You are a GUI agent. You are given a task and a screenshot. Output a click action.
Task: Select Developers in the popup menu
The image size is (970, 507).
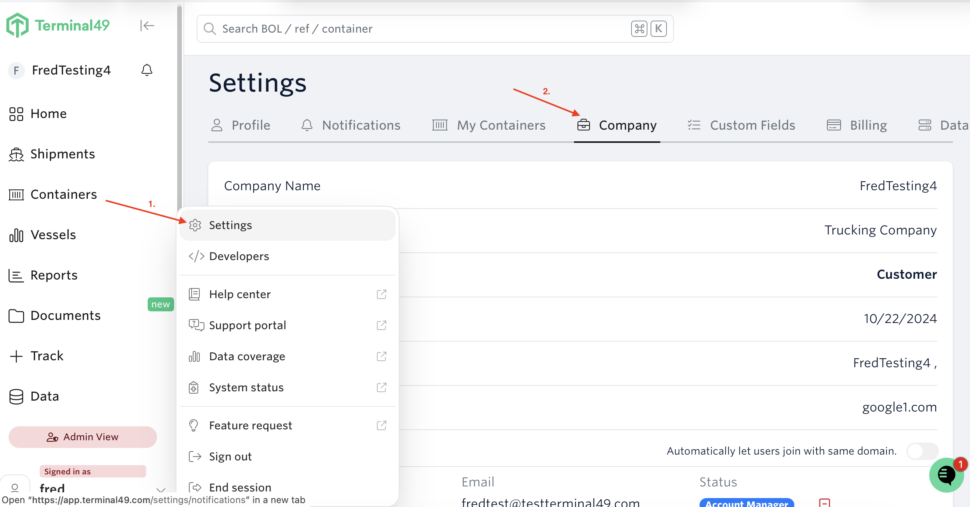(239, 256)
